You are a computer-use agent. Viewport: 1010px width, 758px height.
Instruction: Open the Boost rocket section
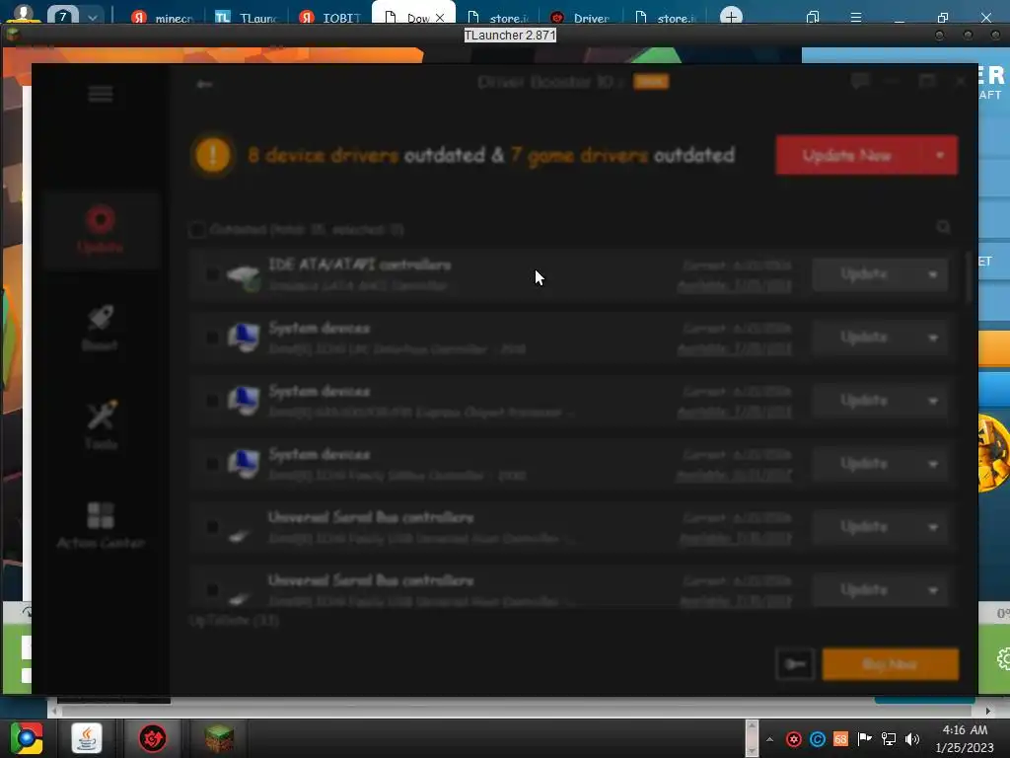[x=101, y=328]
